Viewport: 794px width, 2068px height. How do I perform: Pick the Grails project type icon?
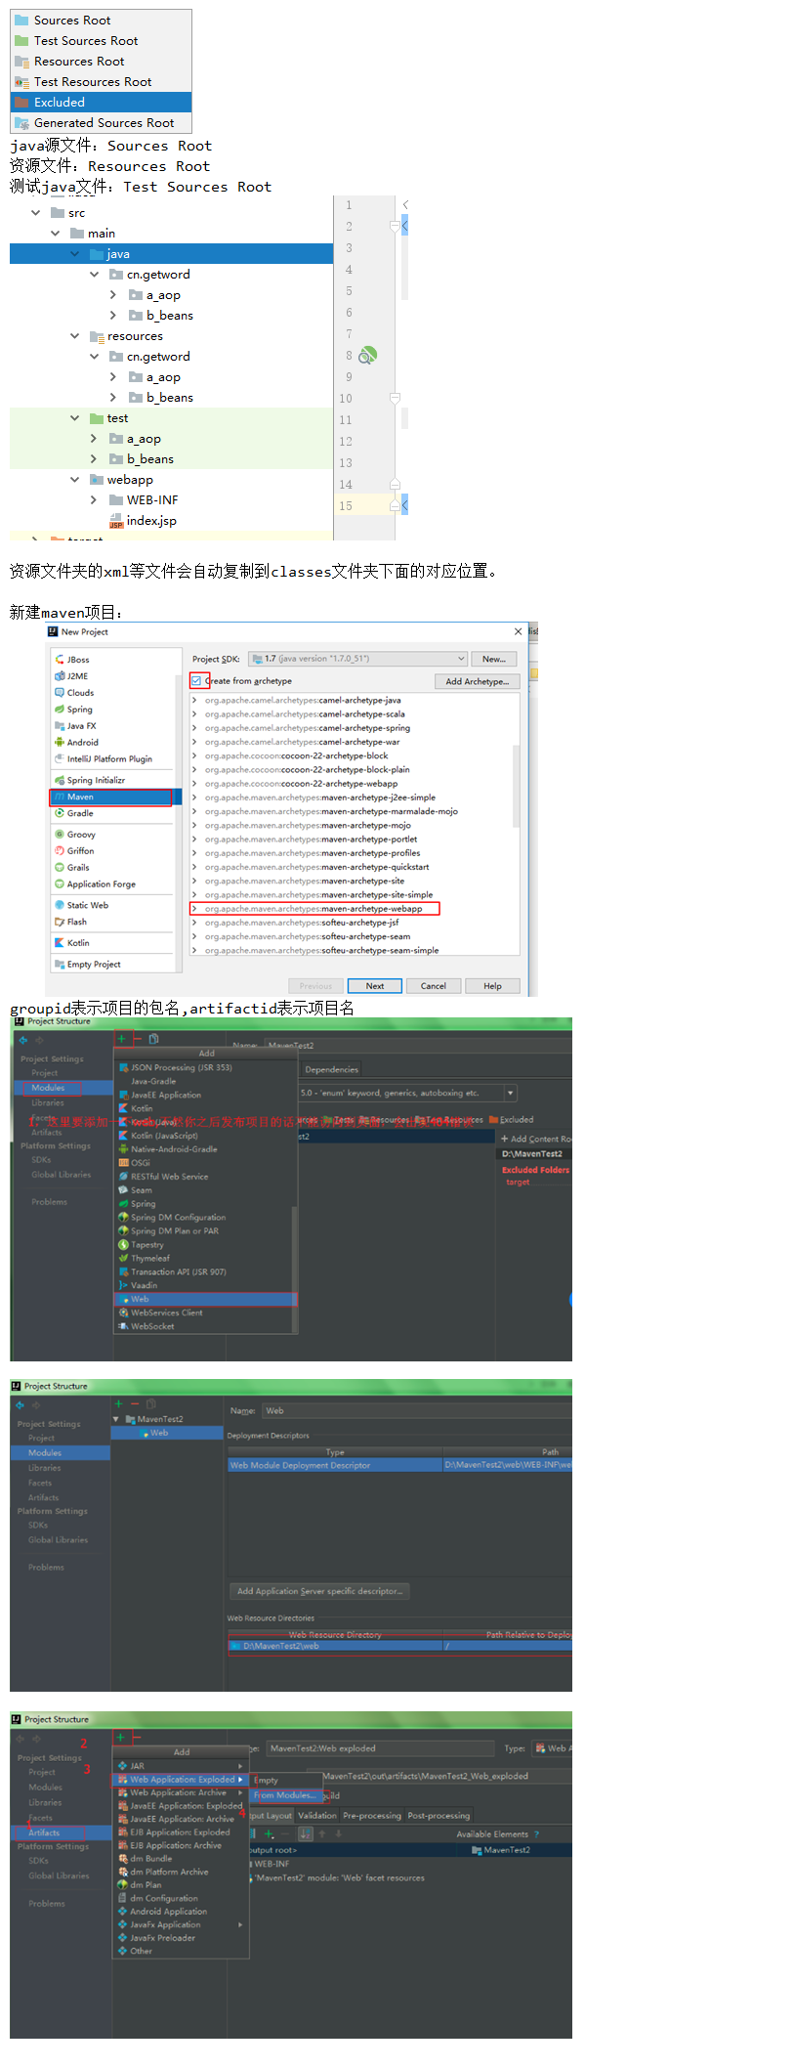coord(60,868)
